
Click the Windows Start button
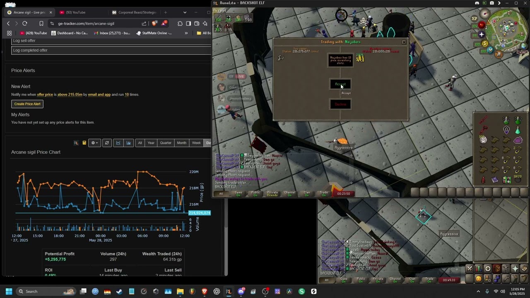click(x=9, y=291)
